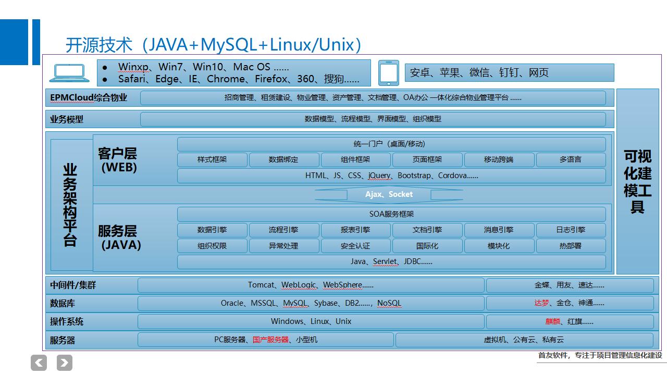The height and width of the screenshot is (375, 667).
Task: Click the Java、Servlet、JDBC box
Action: coord(391,261)
